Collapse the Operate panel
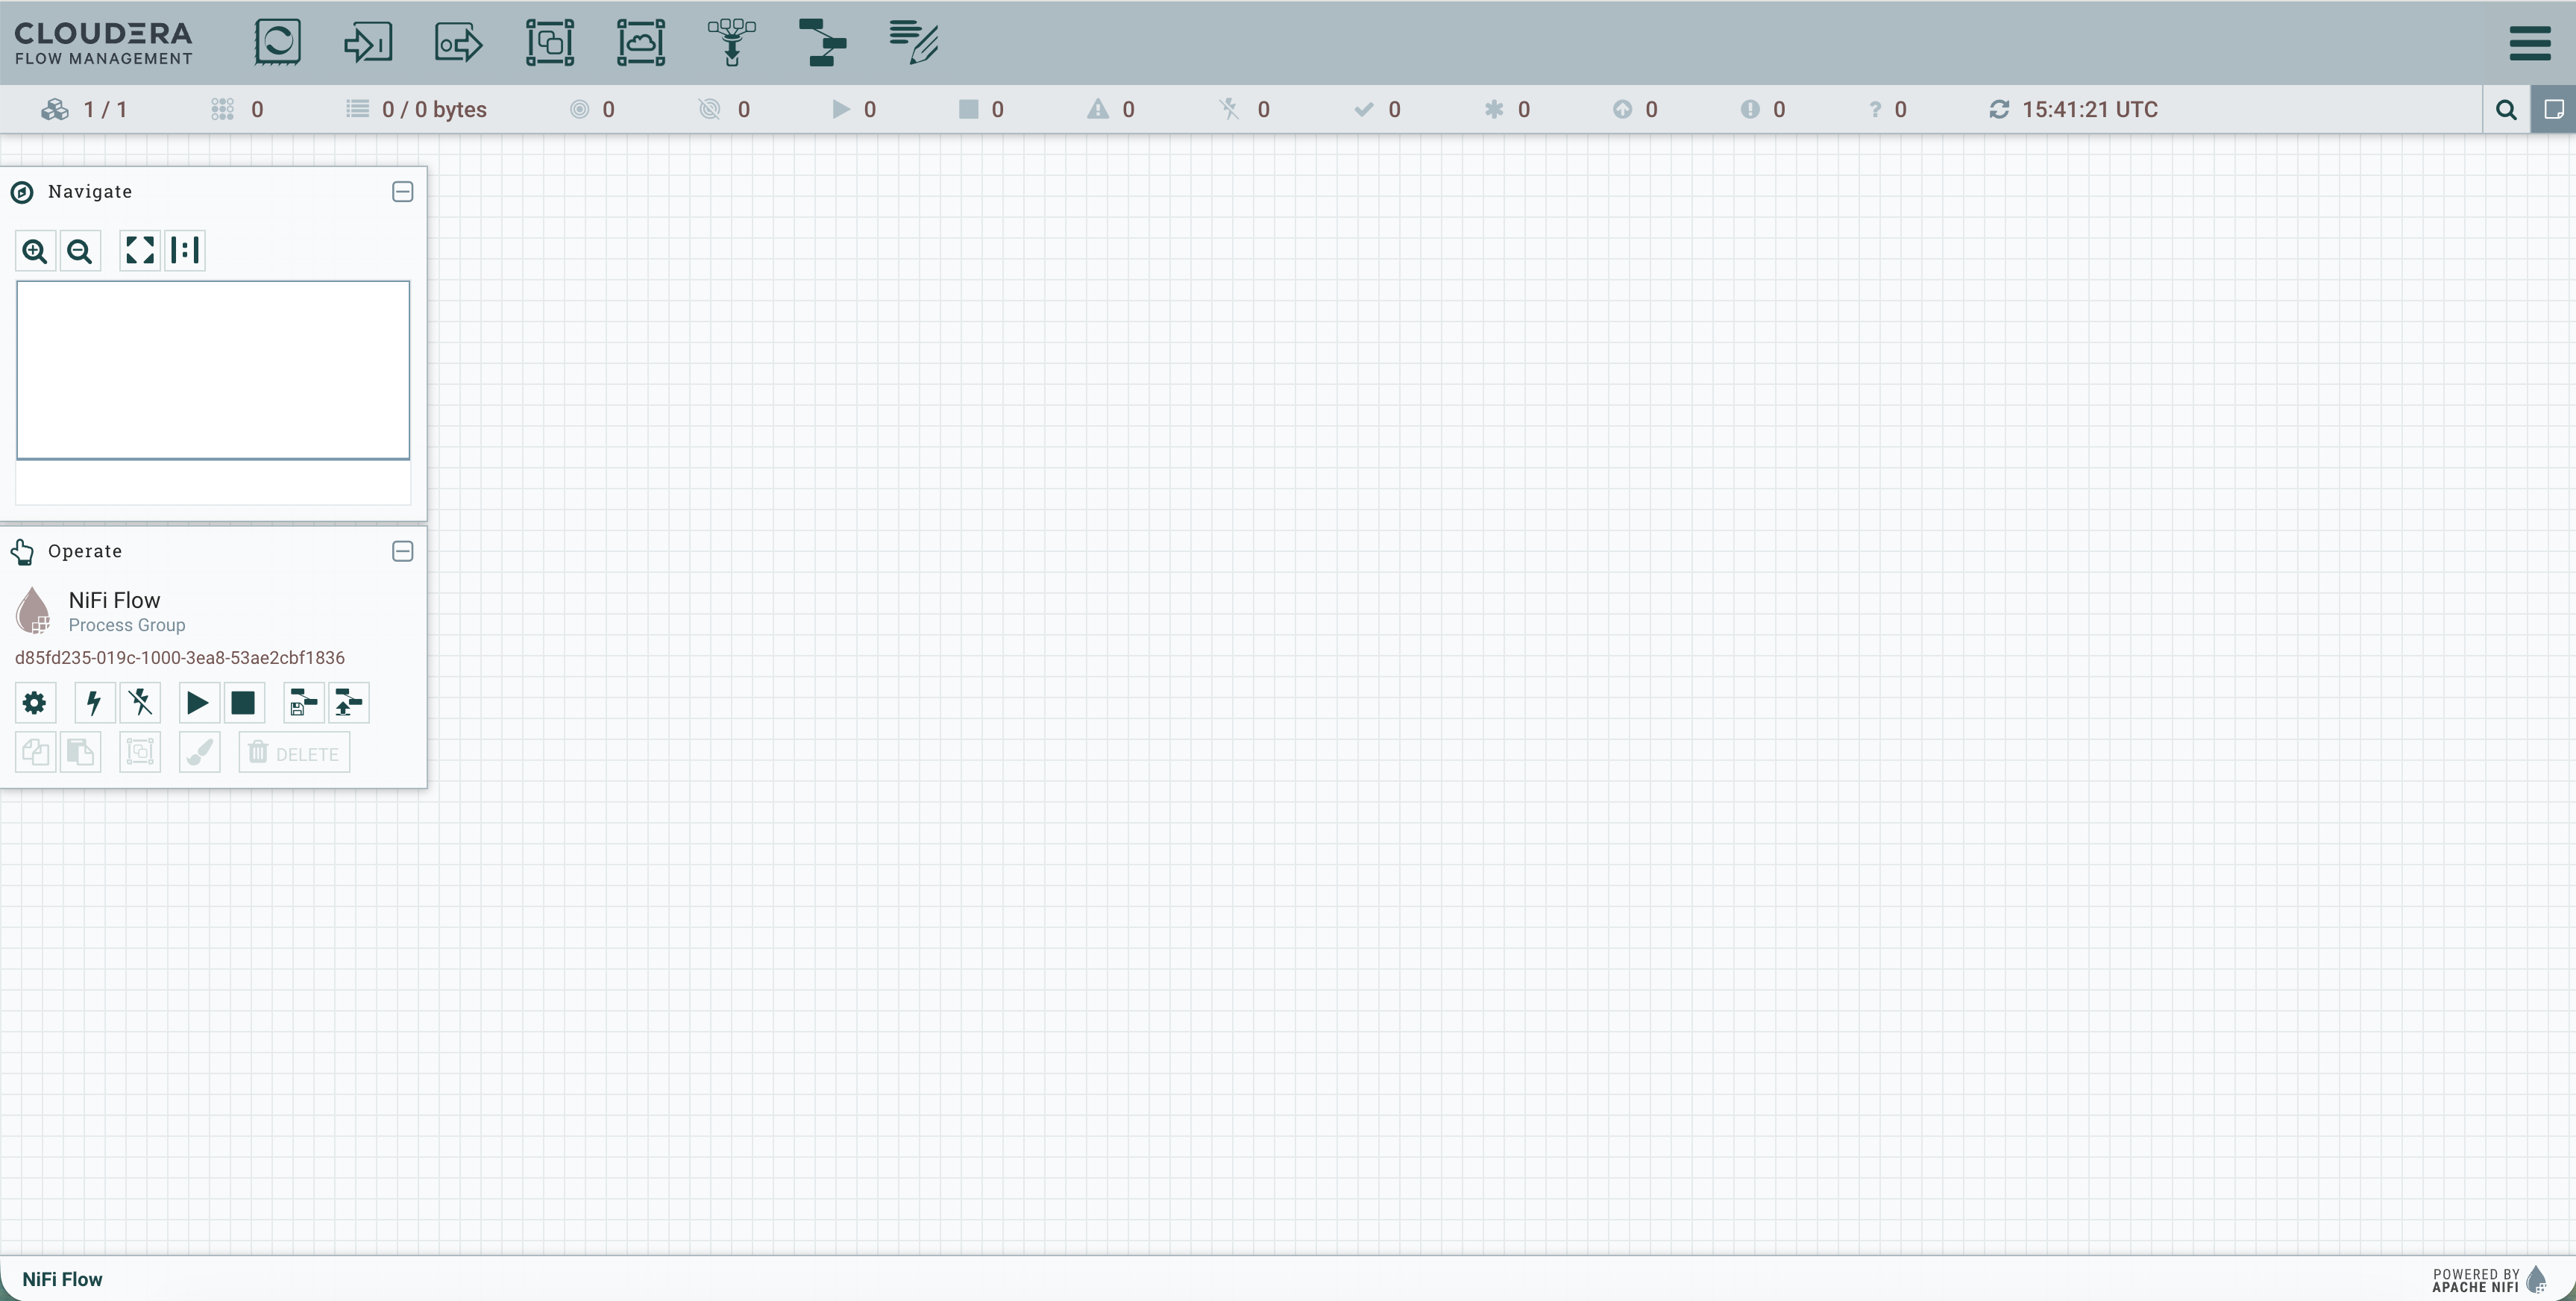The height and width of the screenshot is (1301, 2576). coord(402,551)
